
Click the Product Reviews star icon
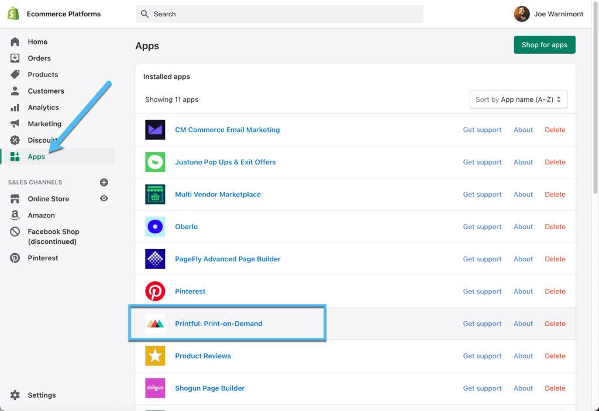tap(155, 355)
